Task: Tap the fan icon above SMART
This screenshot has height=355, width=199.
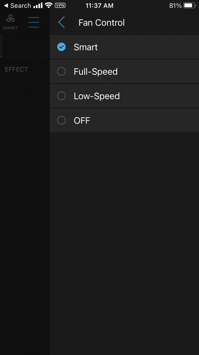Action: (x=10, y=19)
